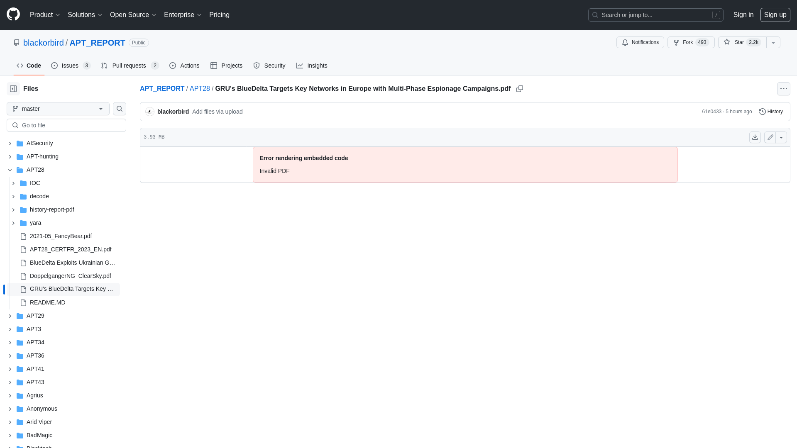Expand the APT-hunting folder
The height and width of the screenshot is (448, 797).
[10, 157]
